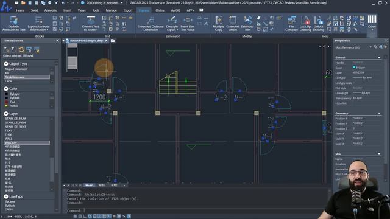Open the Home ribbon tab

point(20,10)
